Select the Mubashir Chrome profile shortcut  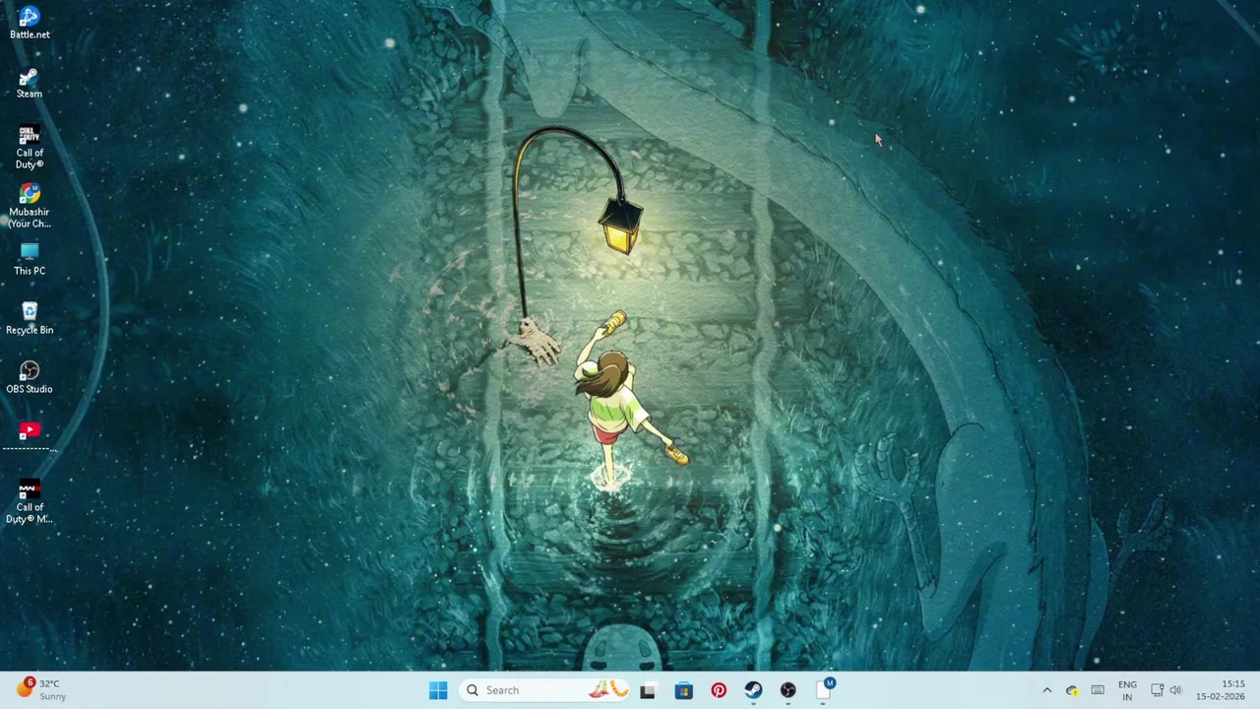29,206
